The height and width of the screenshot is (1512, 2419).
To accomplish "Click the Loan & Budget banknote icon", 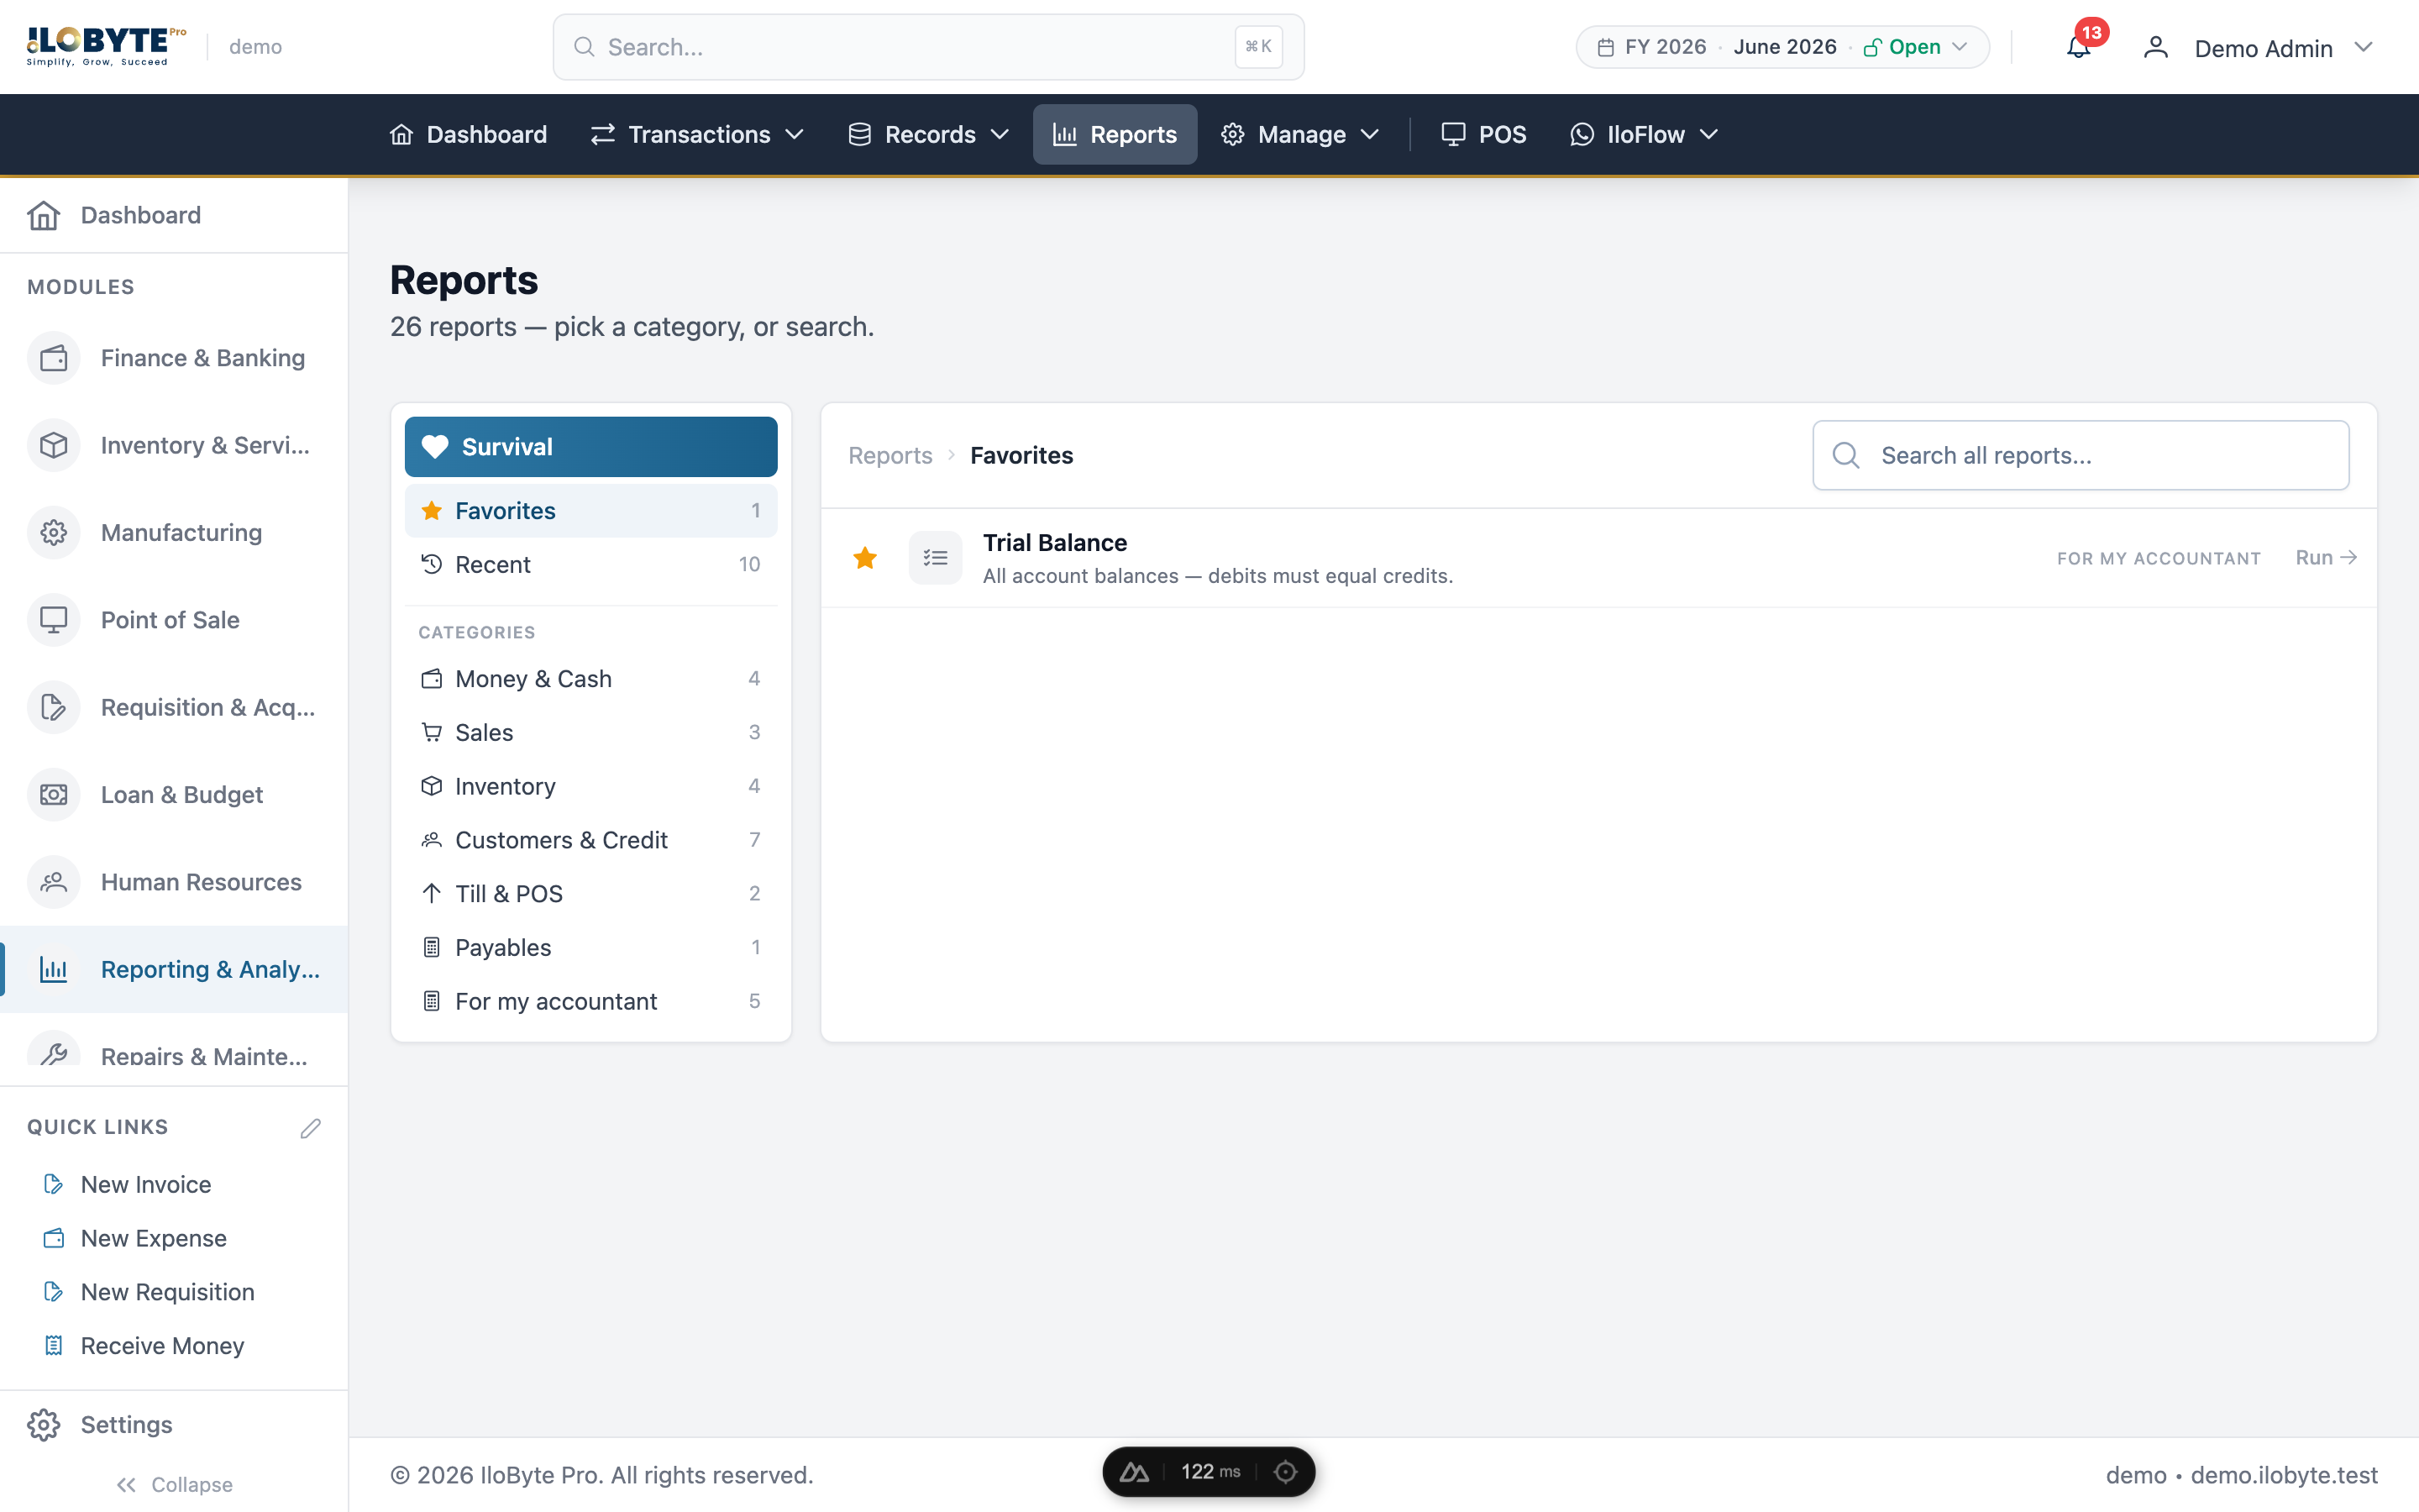I will tap(53, 794).
